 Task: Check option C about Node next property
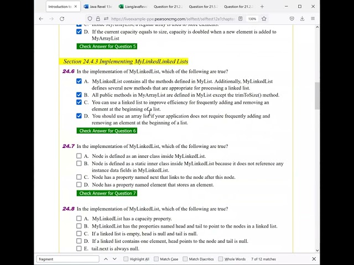point(79,177)
